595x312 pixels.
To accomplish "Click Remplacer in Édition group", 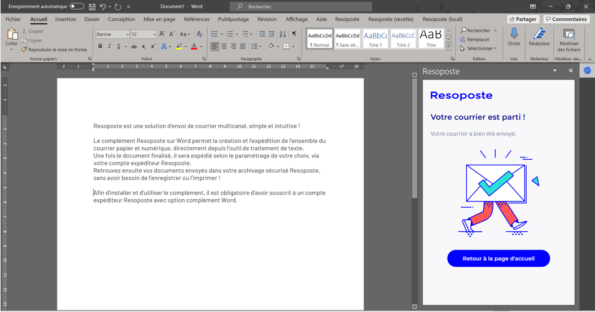I will (475, 39).
